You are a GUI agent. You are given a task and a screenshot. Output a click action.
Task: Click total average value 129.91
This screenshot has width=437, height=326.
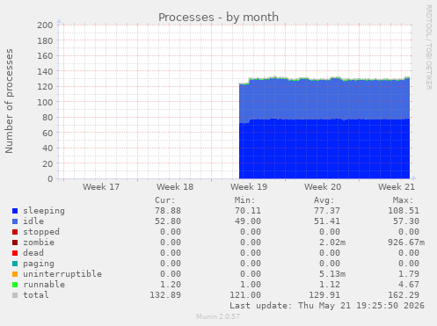click(324, 295)
